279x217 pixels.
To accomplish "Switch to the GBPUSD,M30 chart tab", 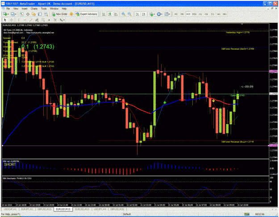I will click(x=117, y=209).
